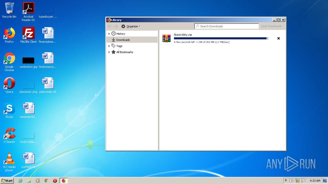Screen dimensions: 328x184
Task: Launch CCleaner desktop shortcut
Action: (9, 135)
